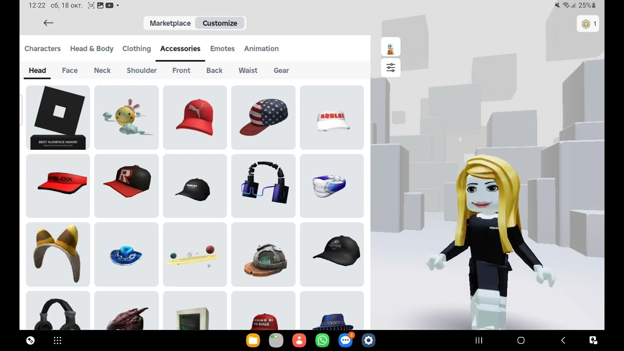Equip the blue cowboy hat
The image size is (624, 351).
tap(126, 254)
